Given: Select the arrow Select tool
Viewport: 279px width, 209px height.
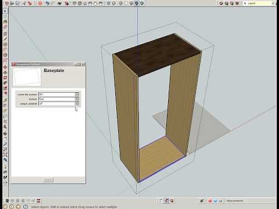Looking at the screenshot, I should (x=5, y=11).
